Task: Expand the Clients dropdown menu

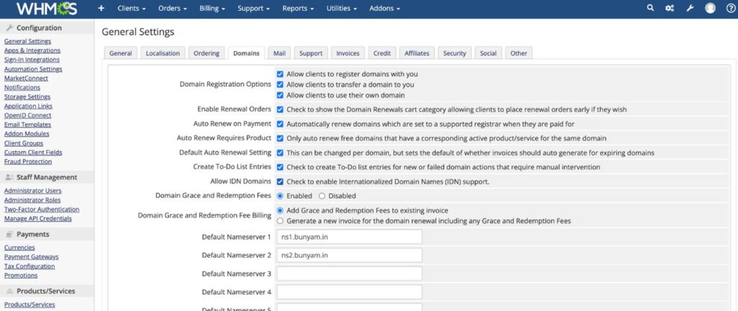Action: coord(132,9)
